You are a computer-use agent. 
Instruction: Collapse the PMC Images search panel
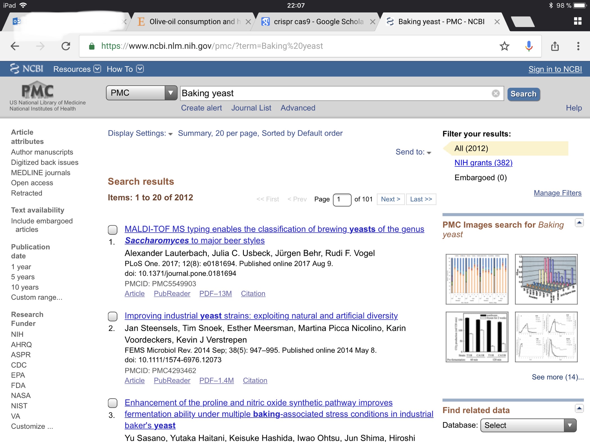579,223
